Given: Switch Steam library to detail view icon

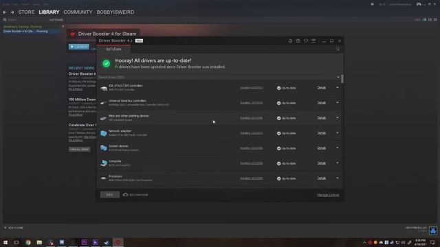Looking at the screenshot, I should pyautogui.click(x=424, y=20).
